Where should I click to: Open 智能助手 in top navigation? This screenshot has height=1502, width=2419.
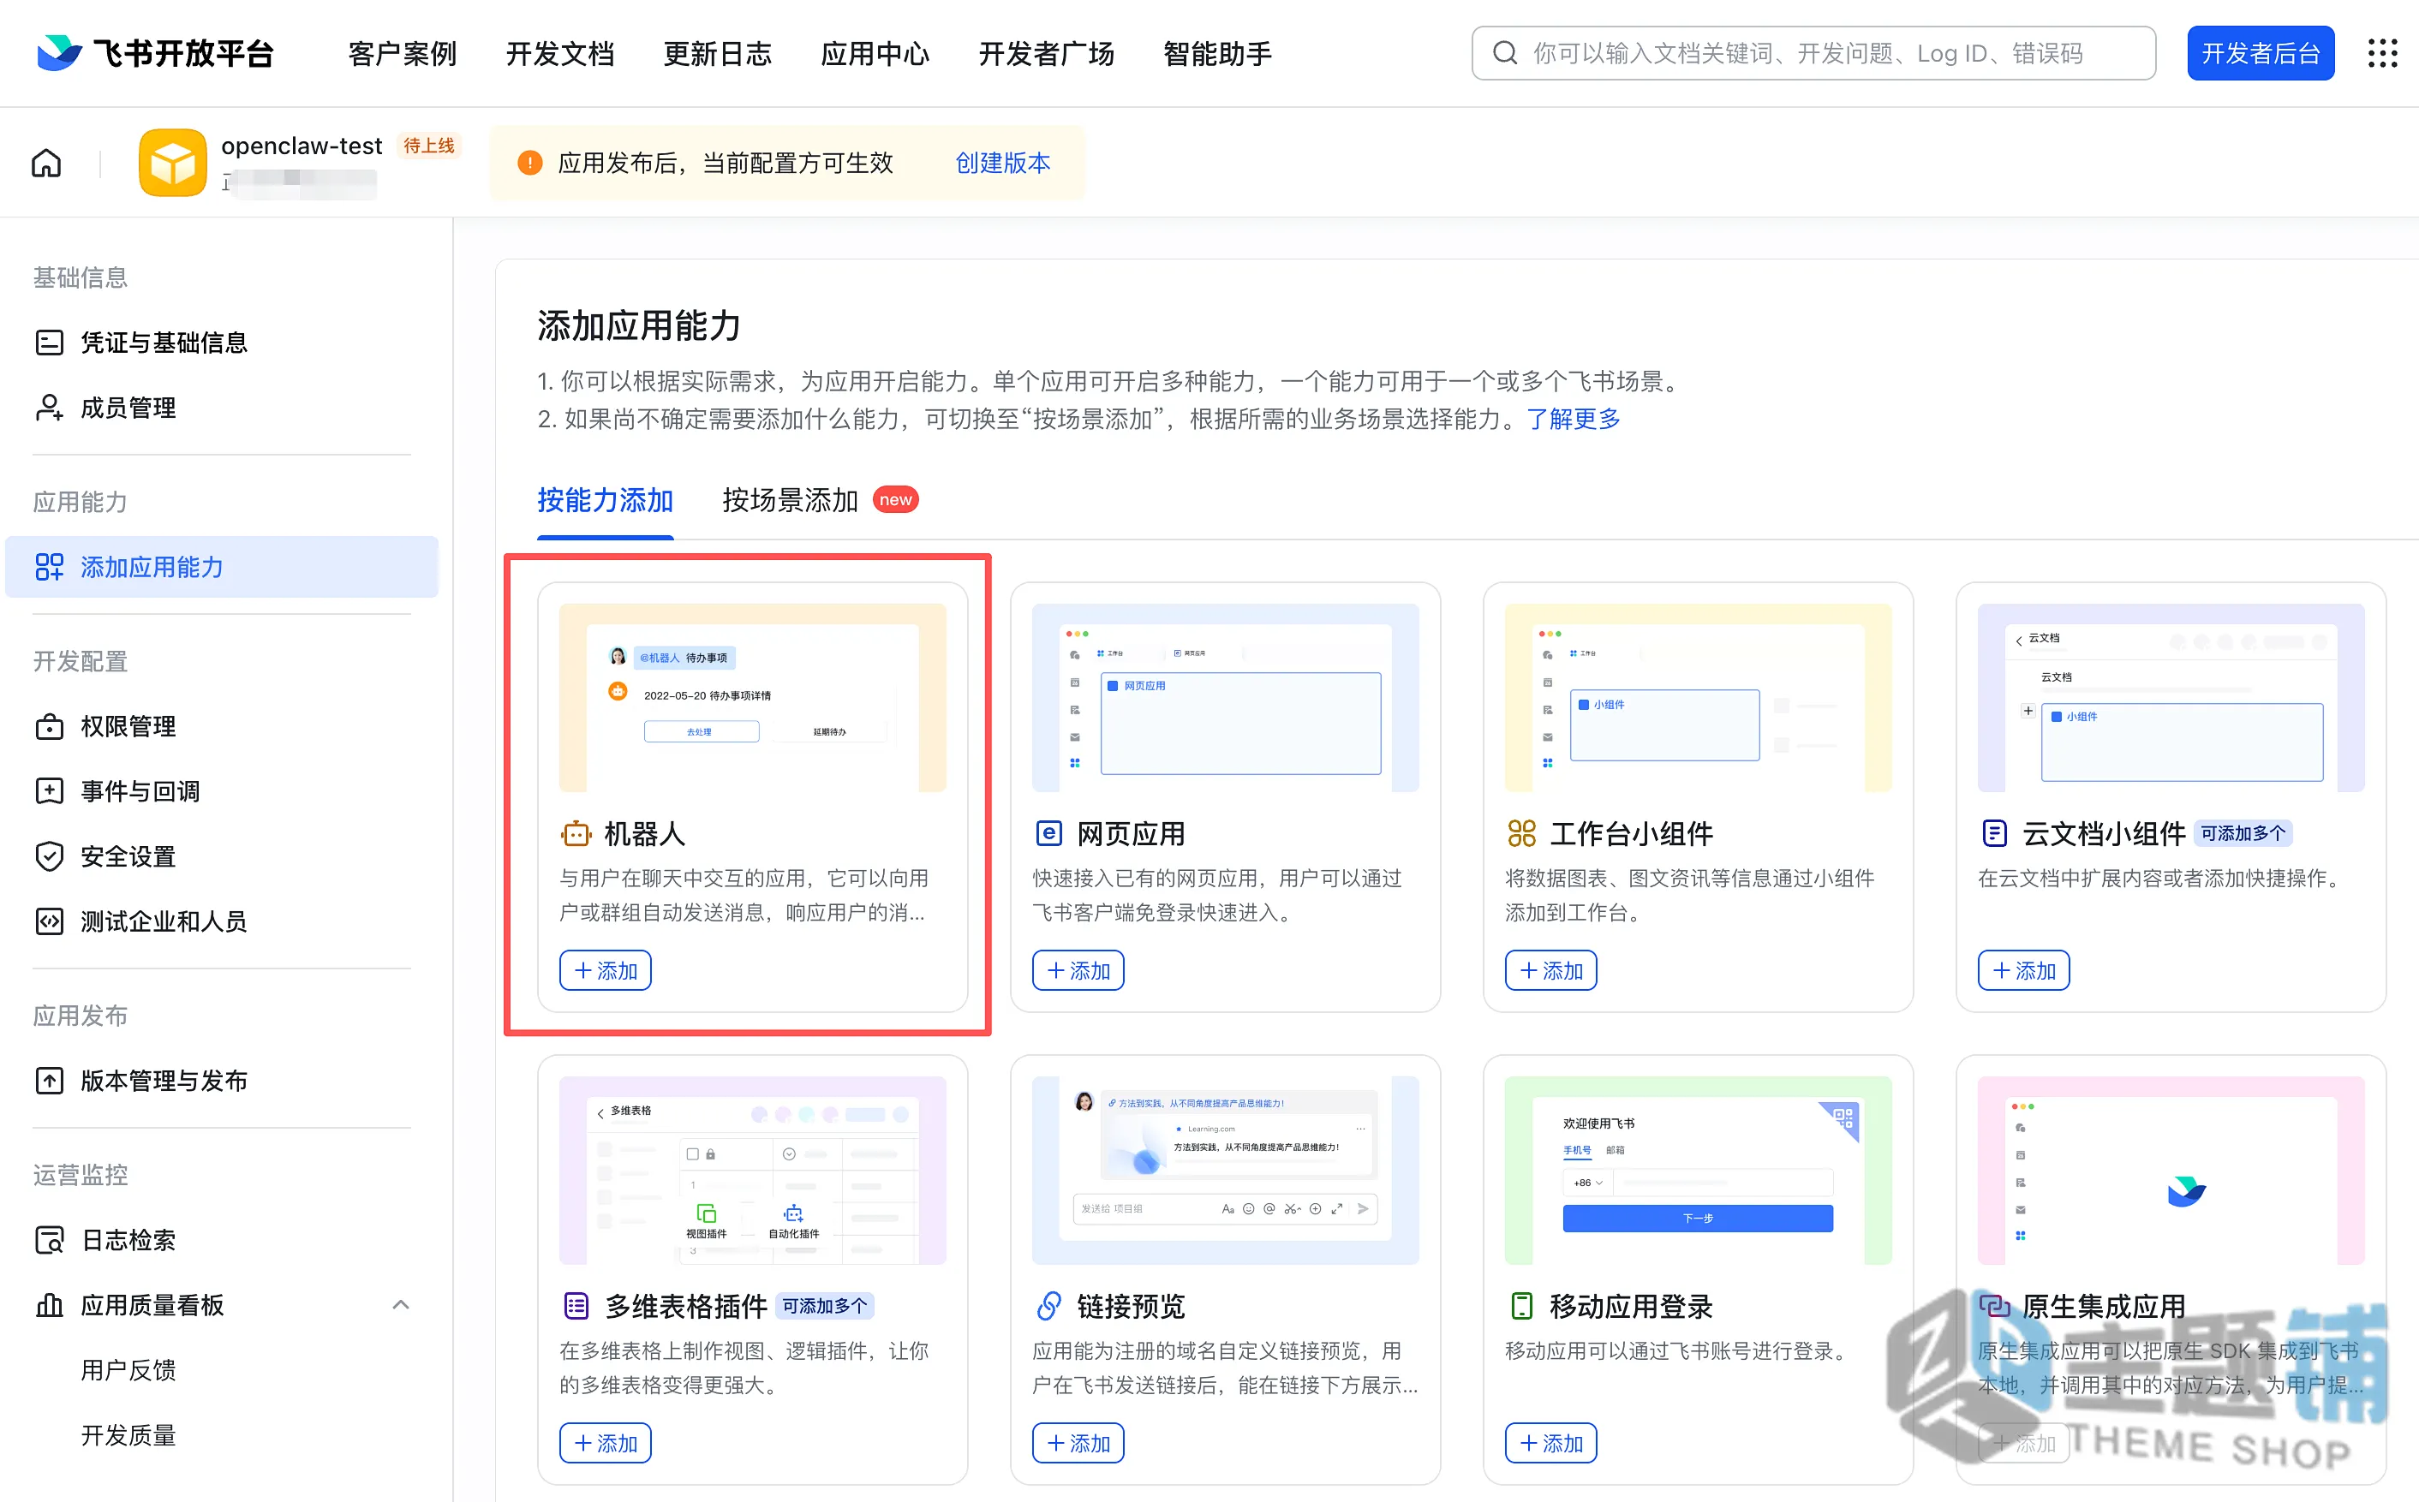(x=1217, y=52)
